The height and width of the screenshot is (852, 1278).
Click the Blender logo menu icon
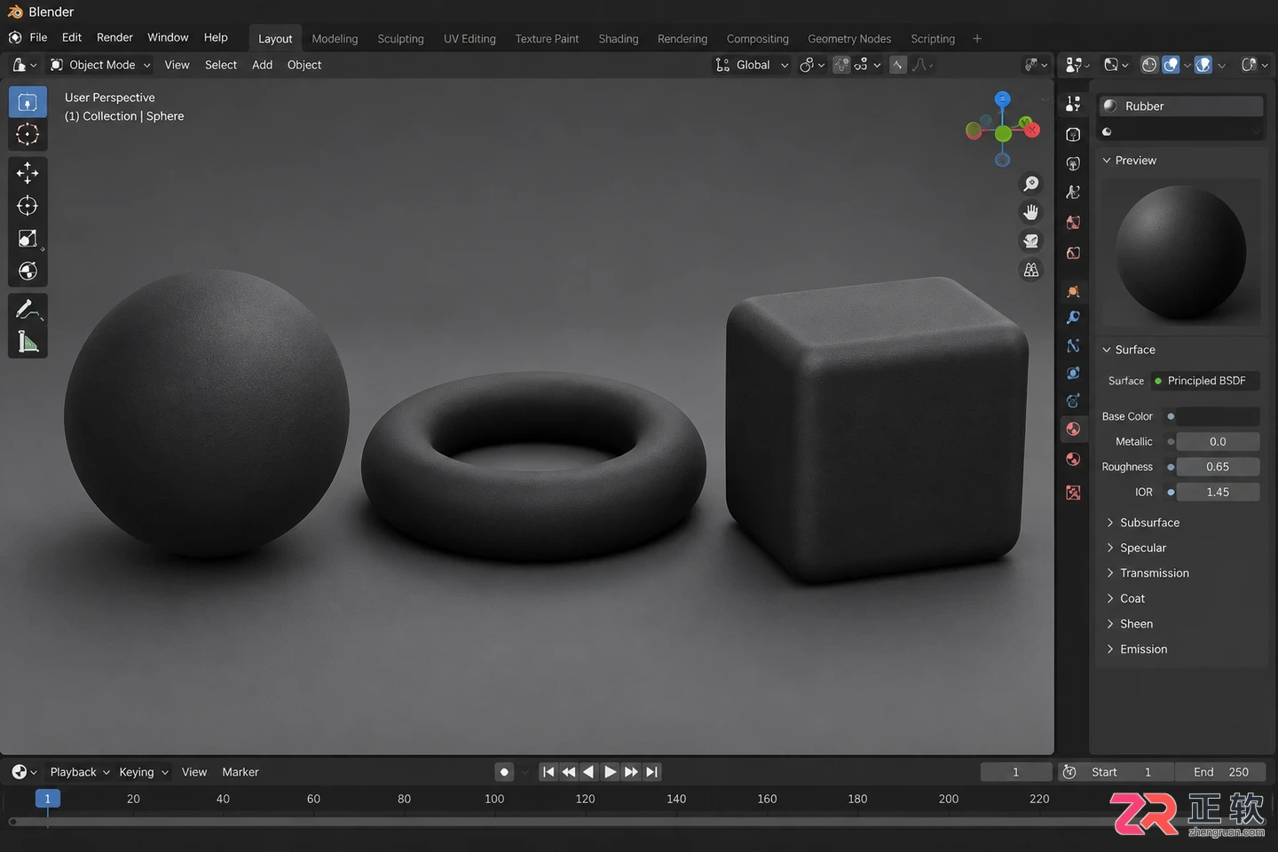coord(15,37)
